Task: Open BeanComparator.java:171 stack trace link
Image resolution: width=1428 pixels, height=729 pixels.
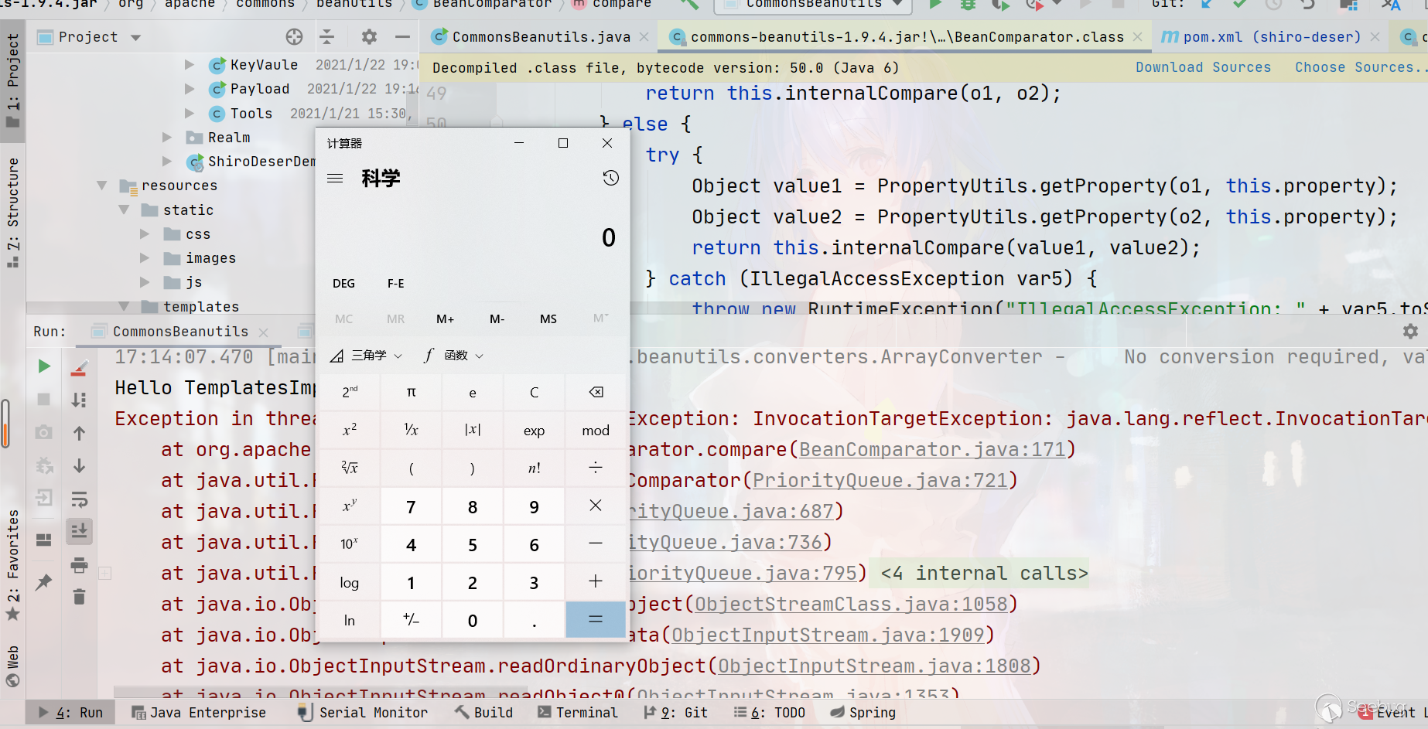Action: (x=932, y=449)
